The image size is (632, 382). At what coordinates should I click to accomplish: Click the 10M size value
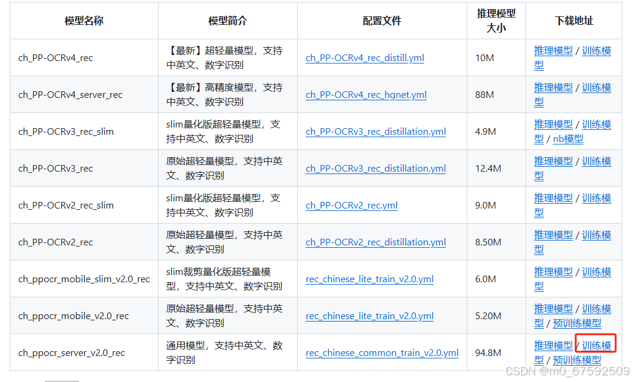coord(484,58)
